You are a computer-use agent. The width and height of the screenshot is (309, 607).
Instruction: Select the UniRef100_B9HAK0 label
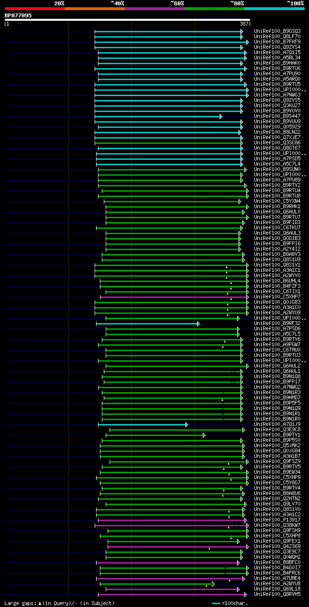tap(277, 63)
